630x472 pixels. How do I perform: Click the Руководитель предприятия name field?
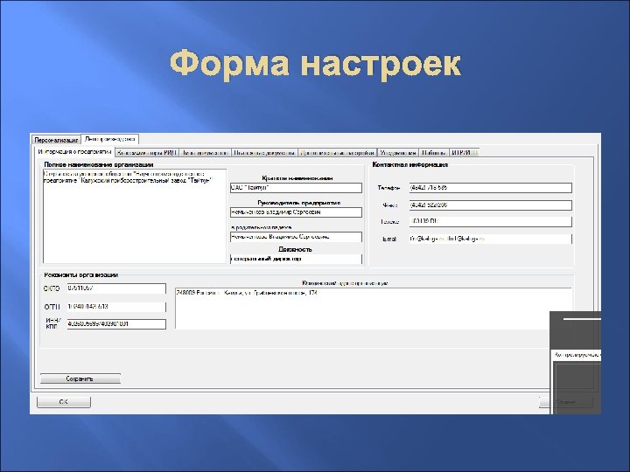coord(296,212)
